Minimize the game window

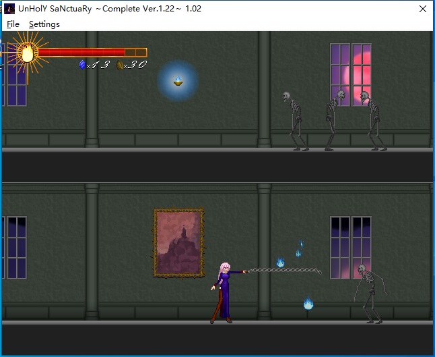359,9
